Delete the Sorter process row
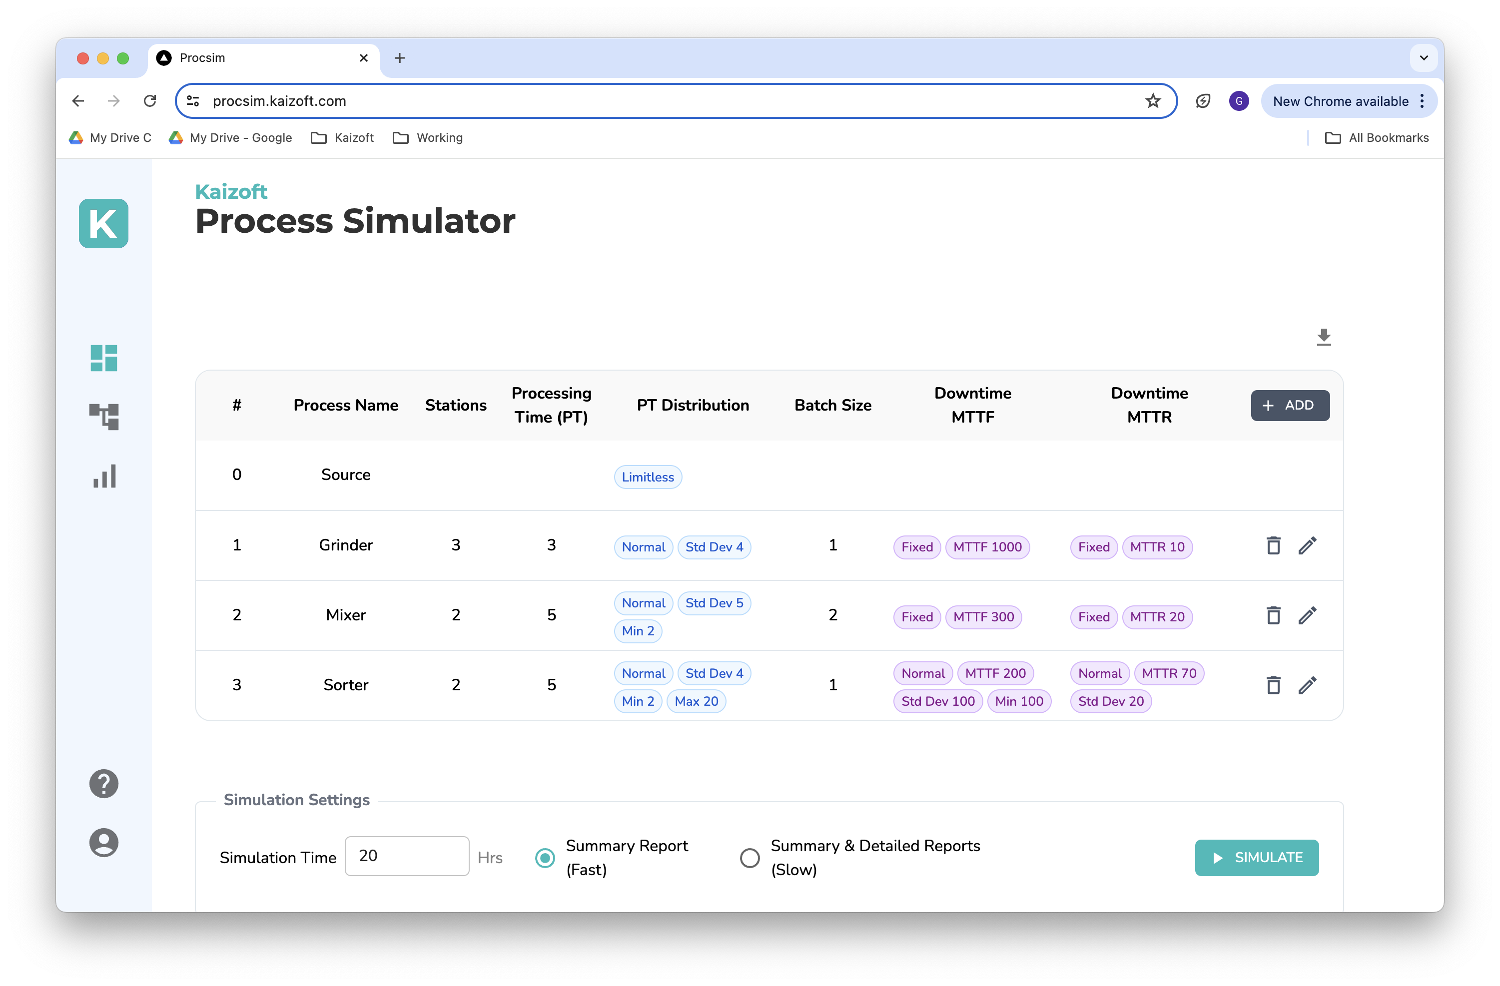This screenshot has height=986, width=1500. tap(1273, 685)
